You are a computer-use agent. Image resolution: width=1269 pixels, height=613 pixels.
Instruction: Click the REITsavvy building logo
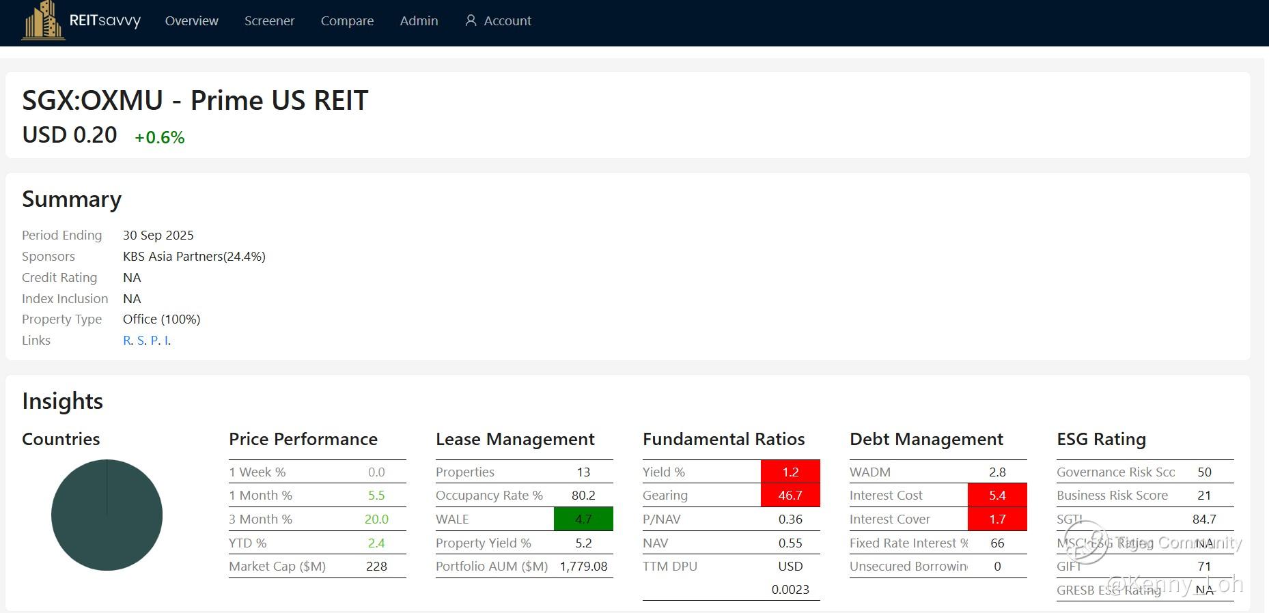point(44,20)
